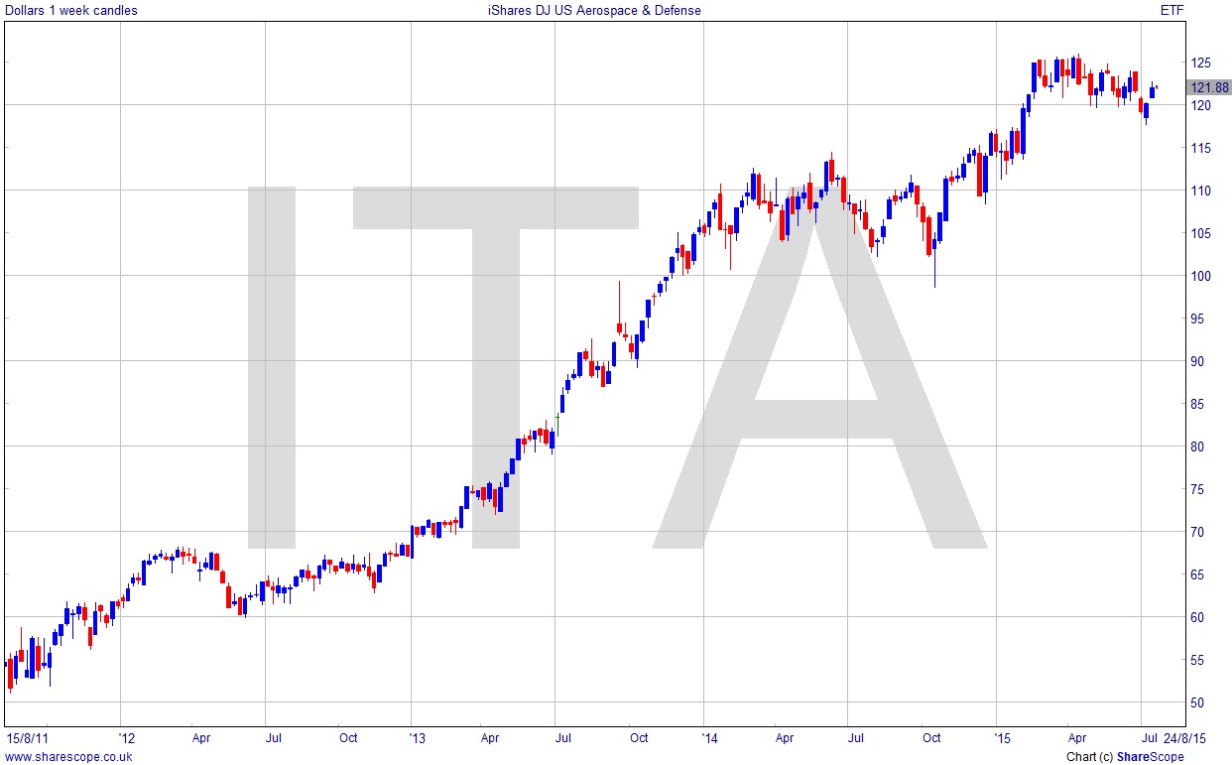The image size is (1232, 765).
Task: Click the 90 price axis label
Action: (x=1197, y=361)
